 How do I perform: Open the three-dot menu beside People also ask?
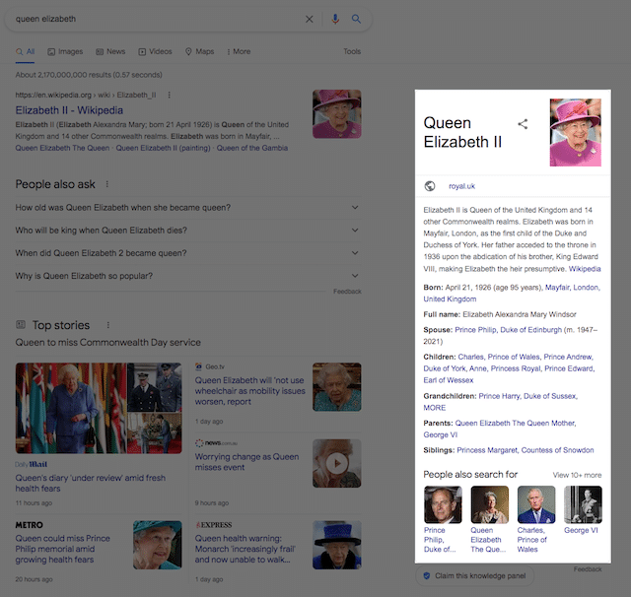pos(107,184)
